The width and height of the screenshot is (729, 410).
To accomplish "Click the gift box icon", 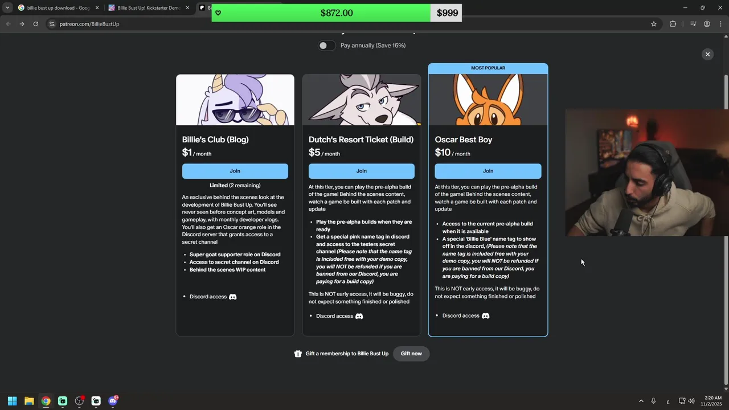I will (x=298, y=354).
